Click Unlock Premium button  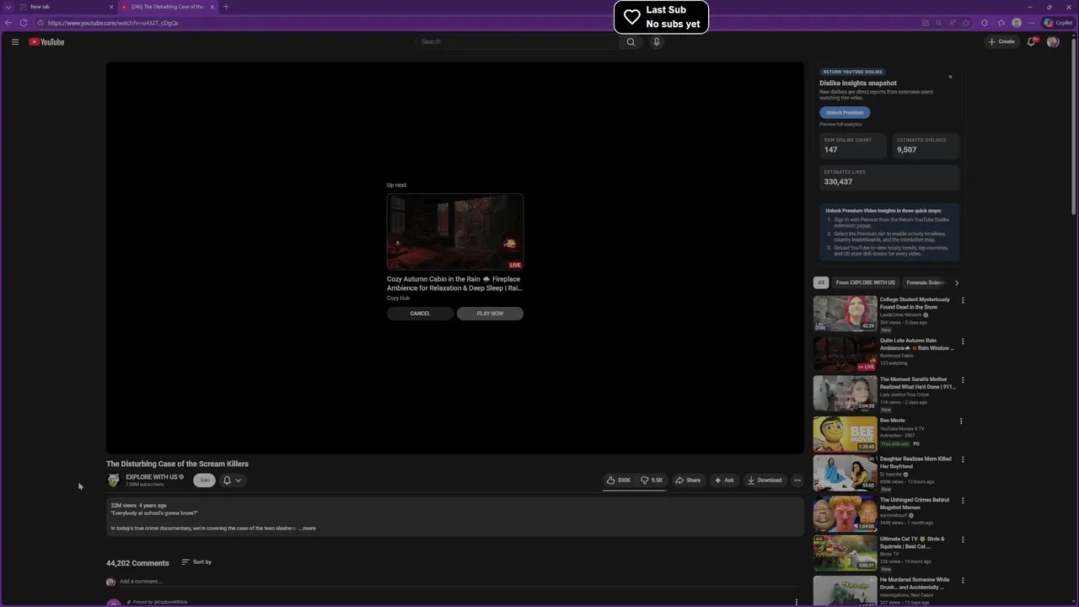coord(845,112)
